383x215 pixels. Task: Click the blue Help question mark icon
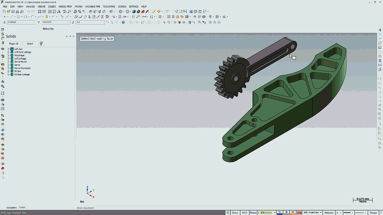pos(123,22)
